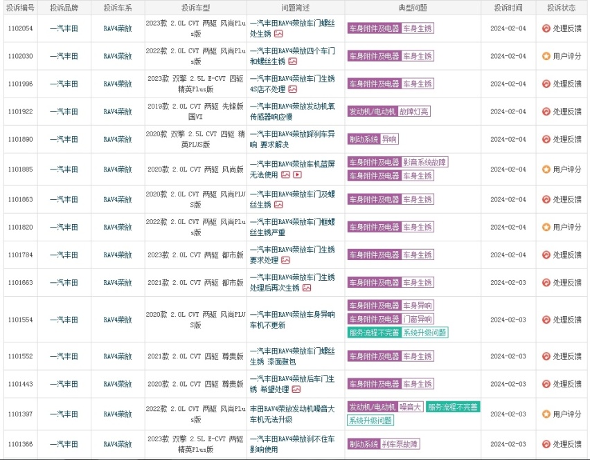Play the video icon in the 车机蓝屏 complaint

tap(298, 174)
